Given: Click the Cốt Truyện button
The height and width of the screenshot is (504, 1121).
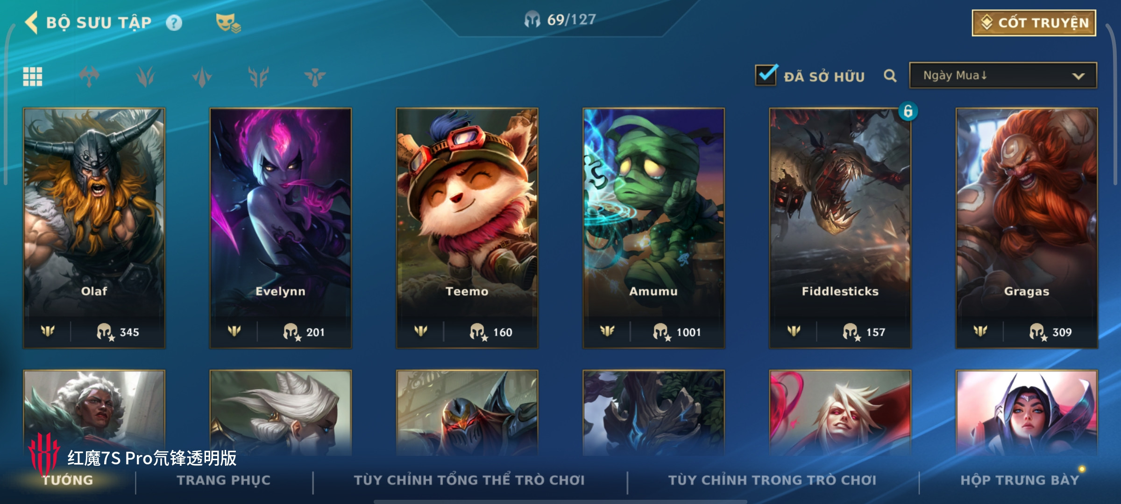Looking at the screenshot, I should click(x=1034, y=23).
